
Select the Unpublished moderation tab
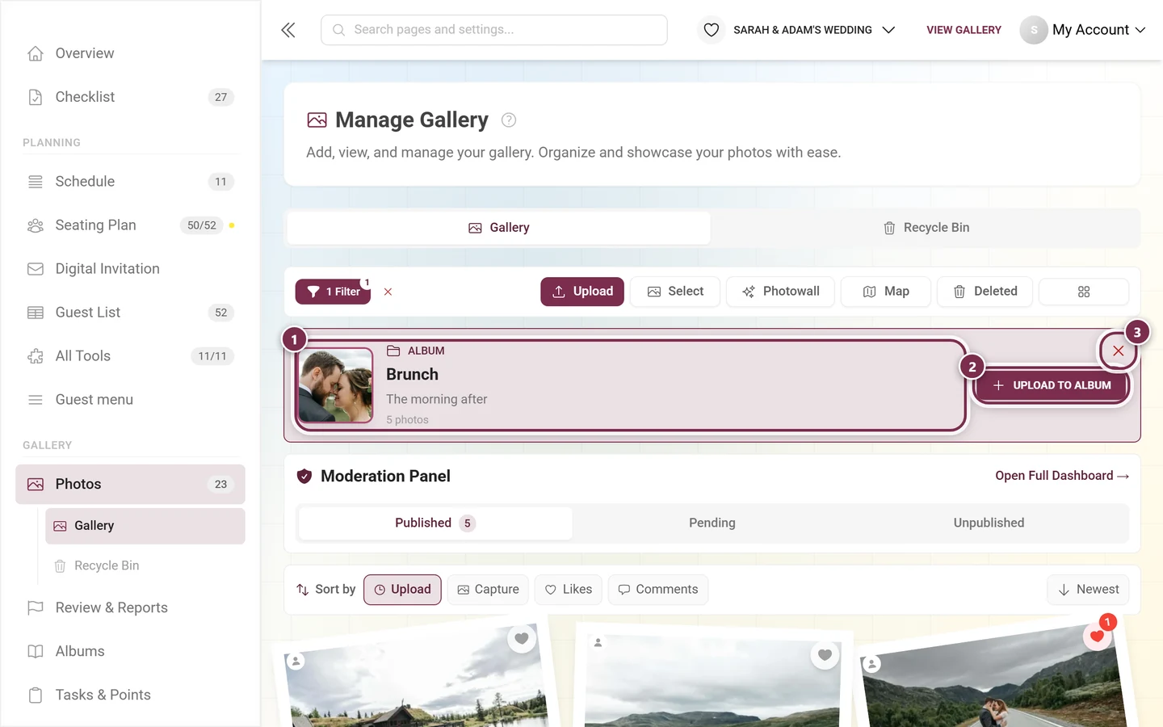coord(989,523)
